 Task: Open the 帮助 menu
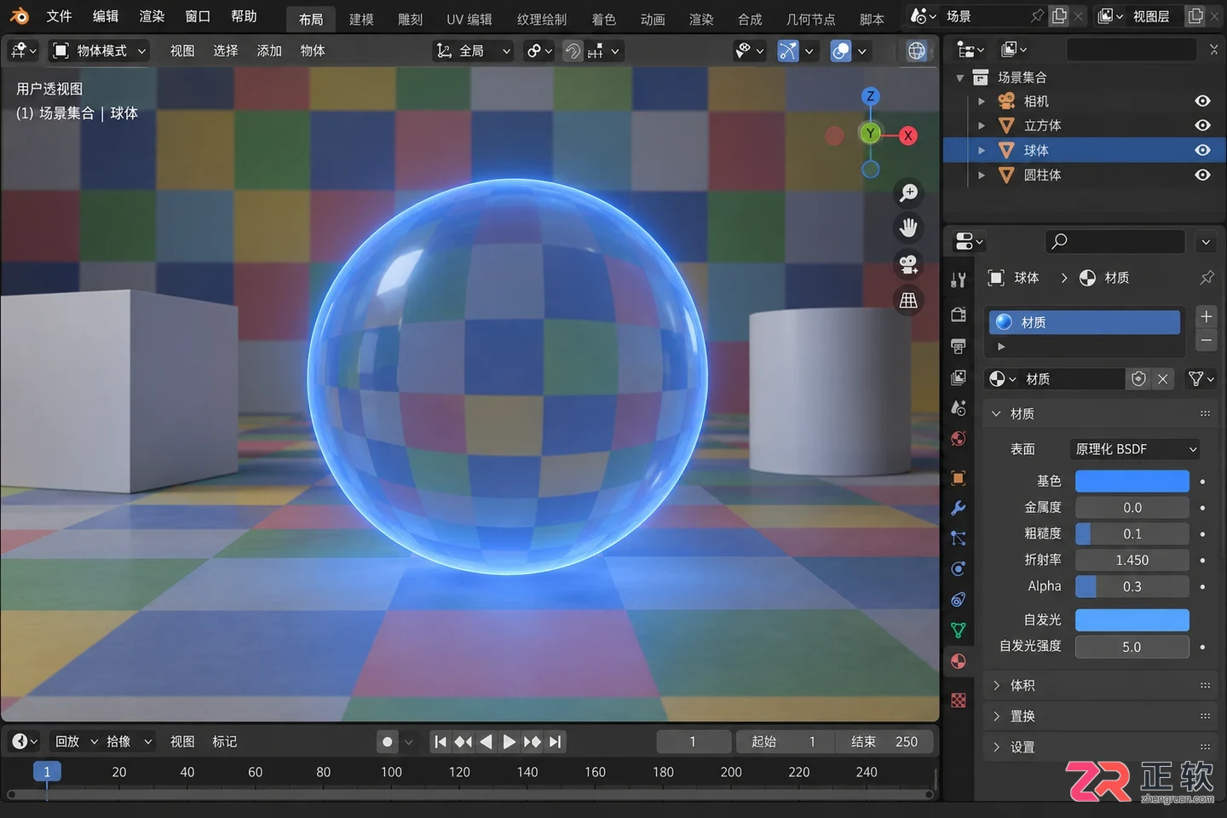(244, 16)
